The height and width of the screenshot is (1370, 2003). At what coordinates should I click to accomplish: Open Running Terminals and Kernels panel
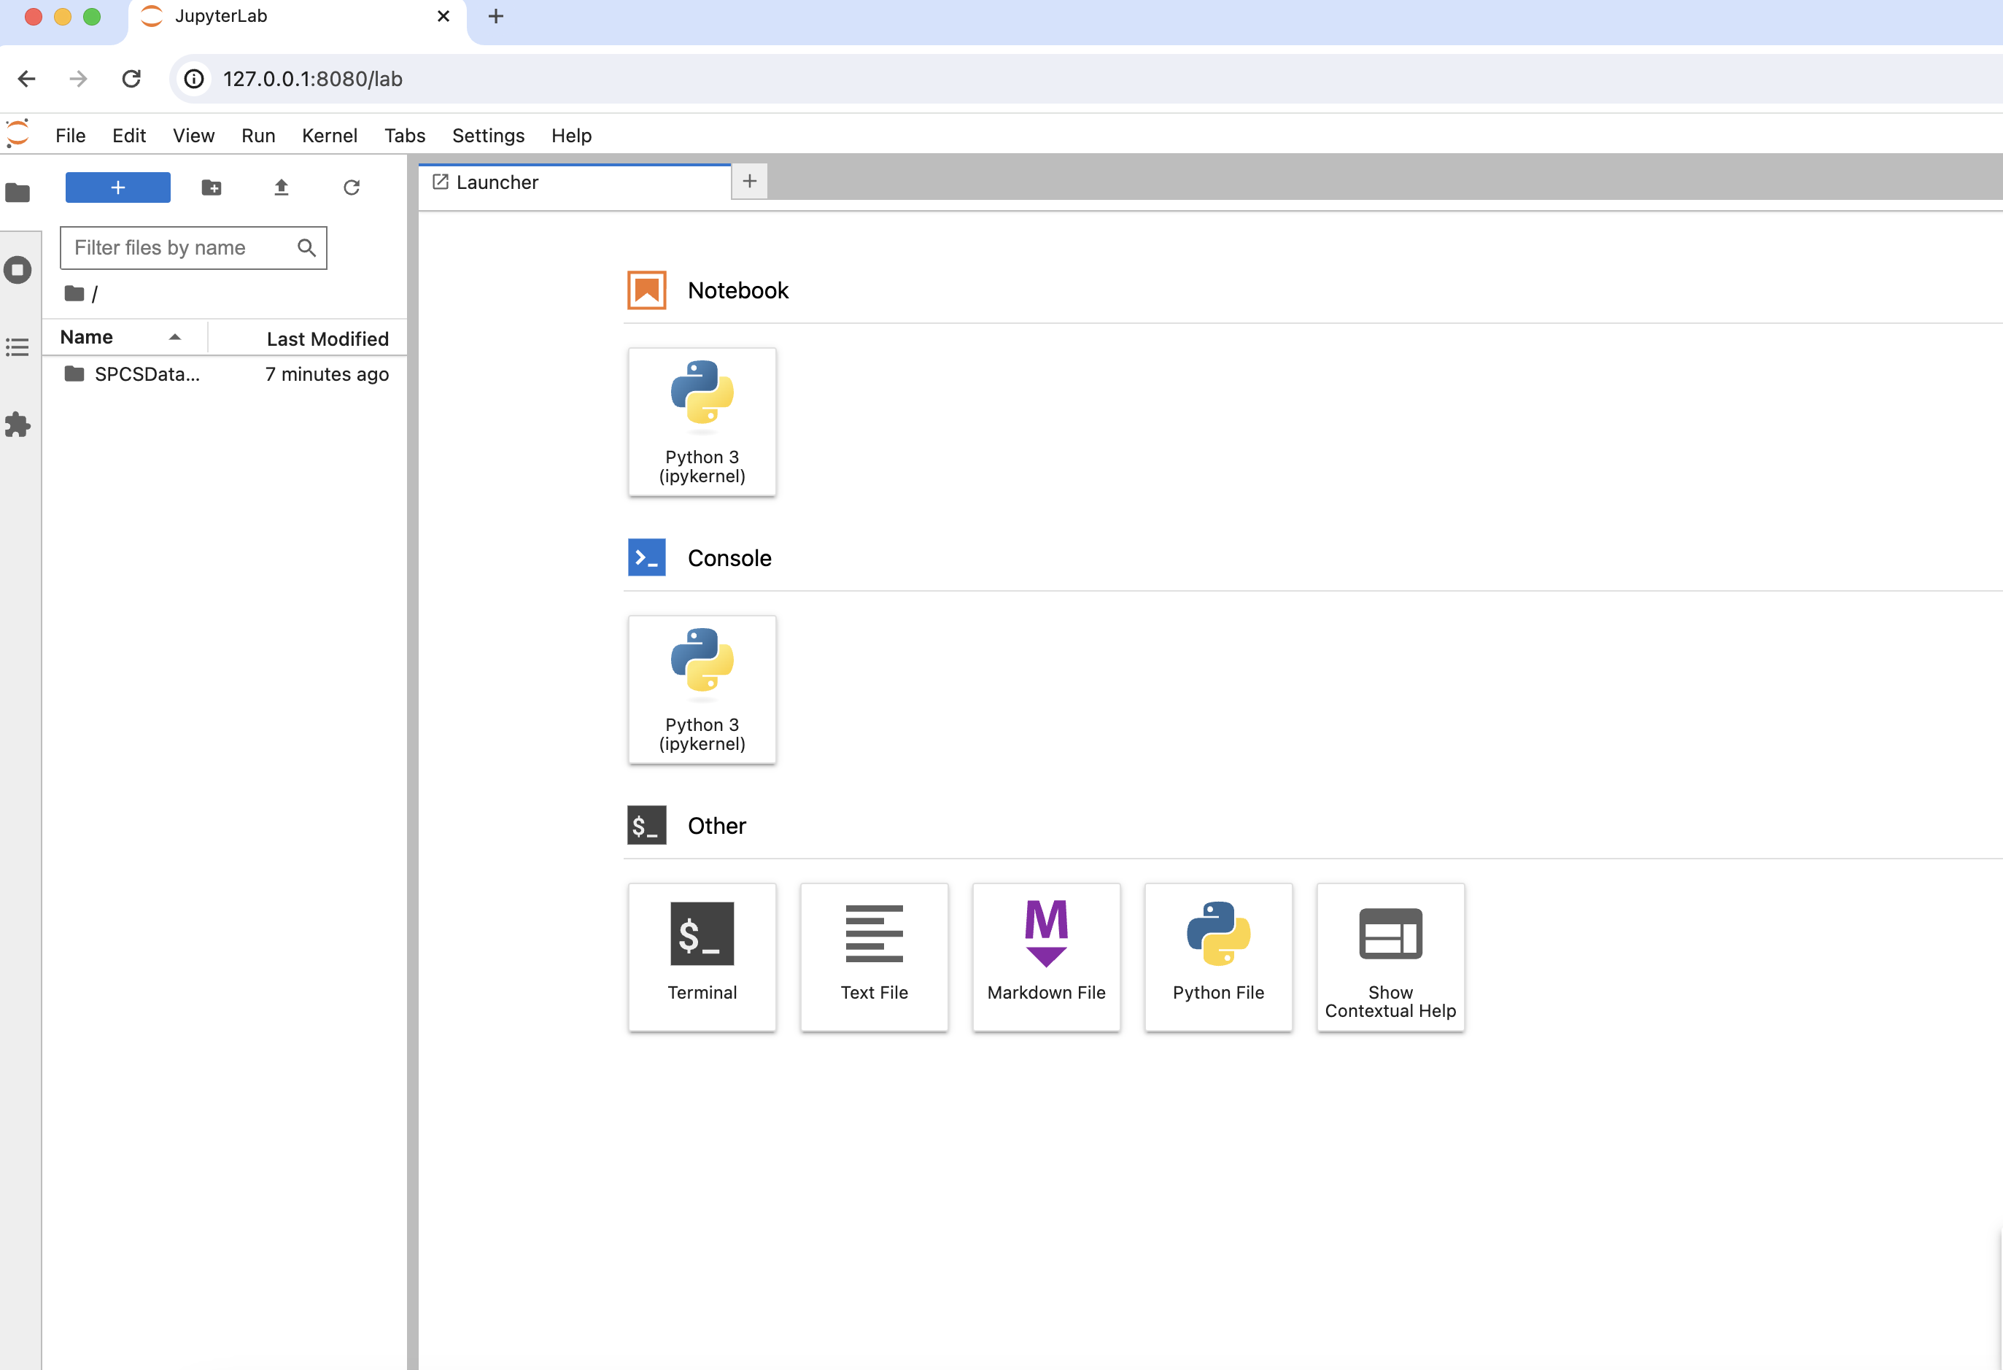[18, 270]
